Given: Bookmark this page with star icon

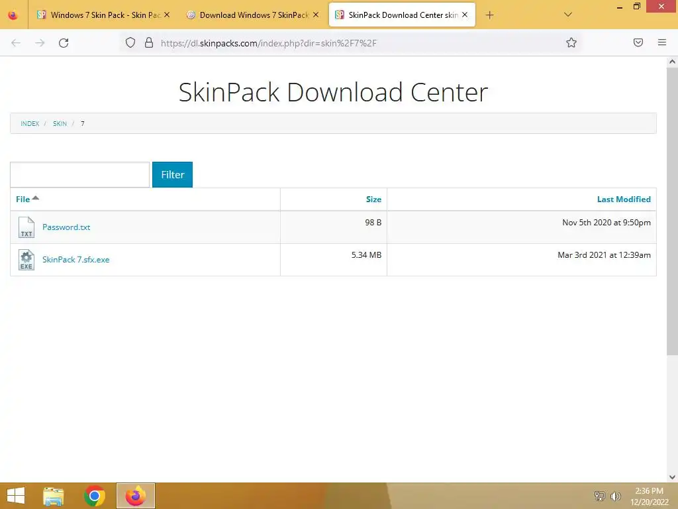Looking at the screenshot, I should (571, 42).
